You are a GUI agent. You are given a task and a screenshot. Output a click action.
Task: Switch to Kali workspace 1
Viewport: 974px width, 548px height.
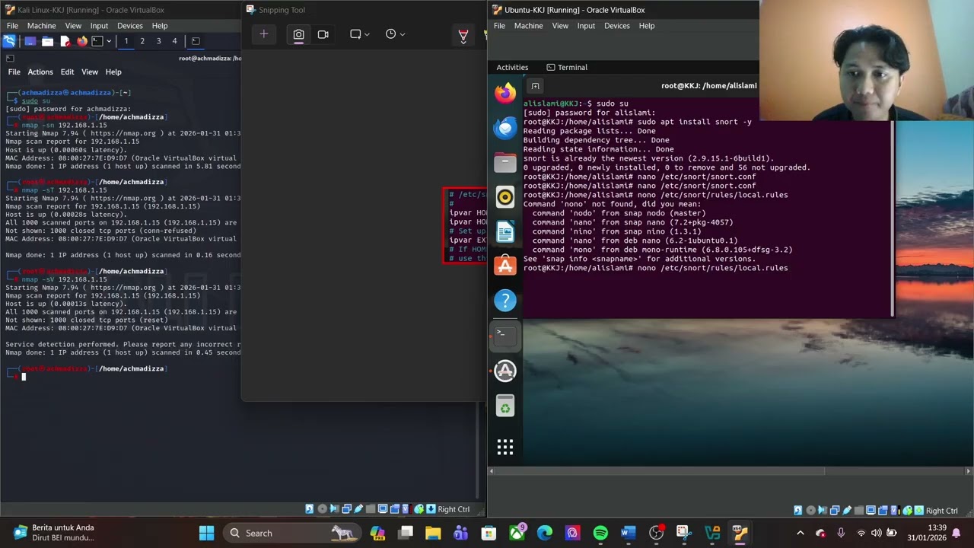(126, 41)
